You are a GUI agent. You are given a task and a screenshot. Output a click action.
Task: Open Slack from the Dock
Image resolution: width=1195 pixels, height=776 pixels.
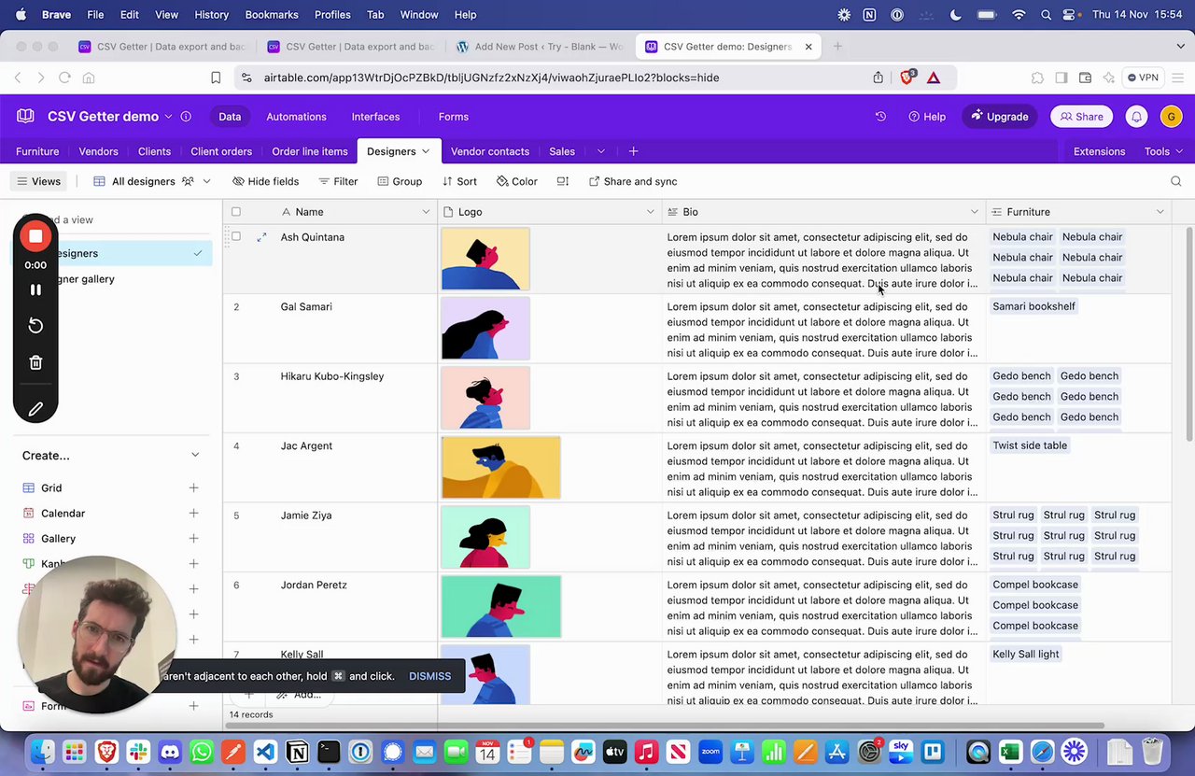[138, 751]
